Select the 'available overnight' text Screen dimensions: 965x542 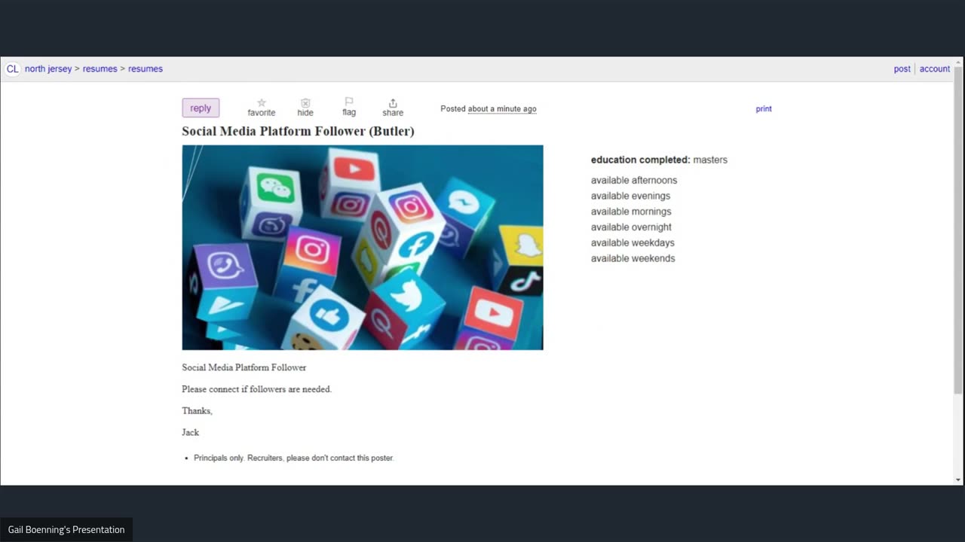(x=631, y=227)
